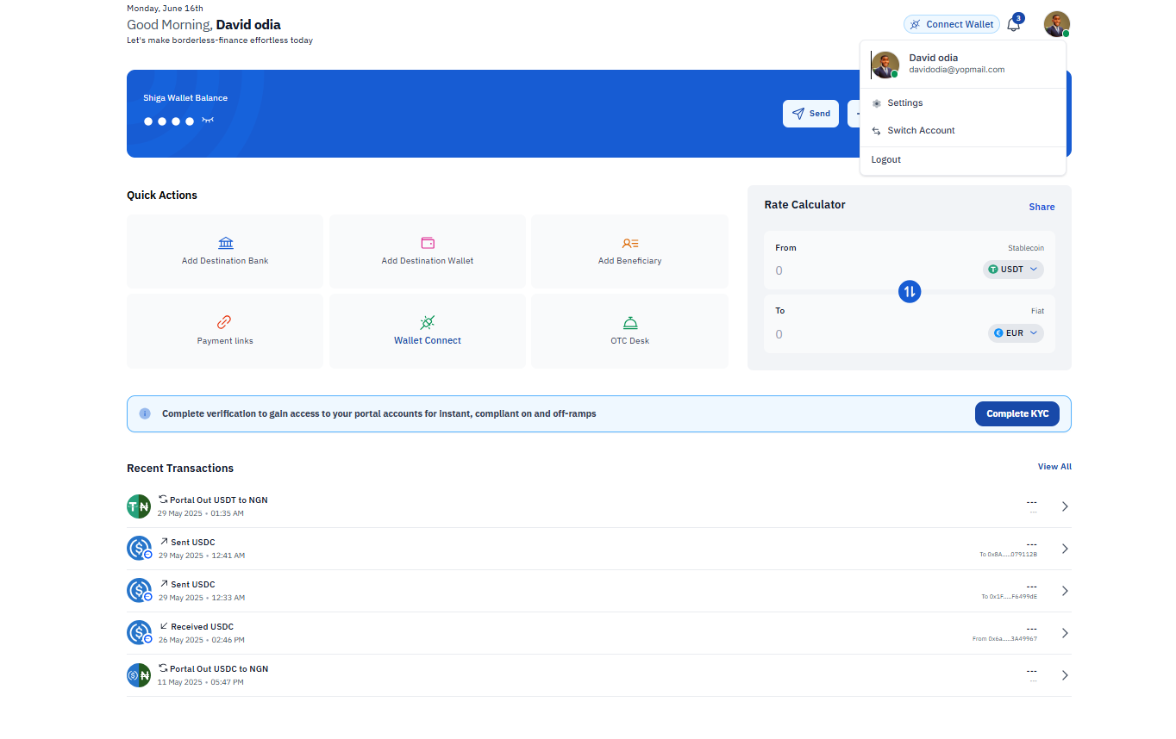
Task: Click the Wallet Connect plug icon
Action: (428, 322)
